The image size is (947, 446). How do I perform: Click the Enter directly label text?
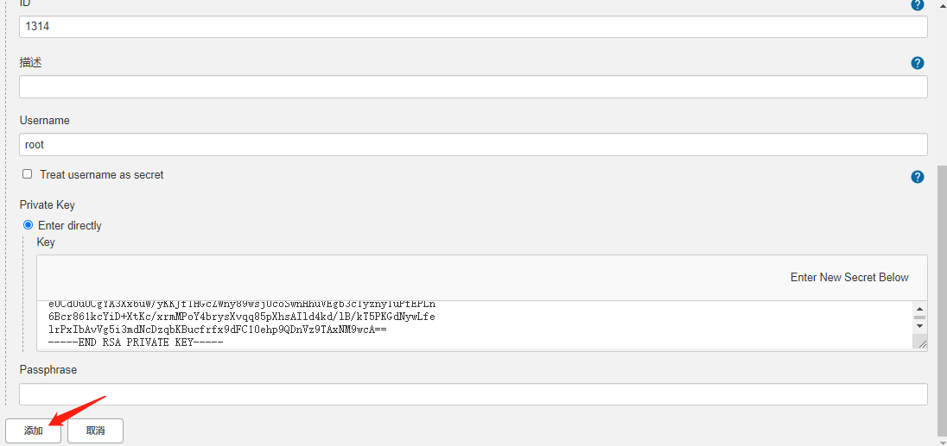click(69, 225)
